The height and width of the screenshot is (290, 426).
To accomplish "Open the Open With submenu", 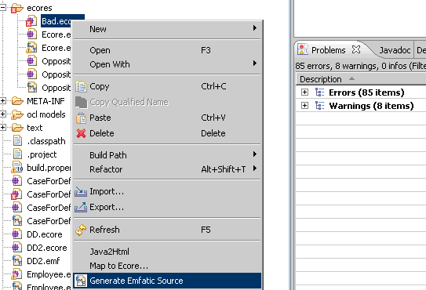I will coord(167,64).
